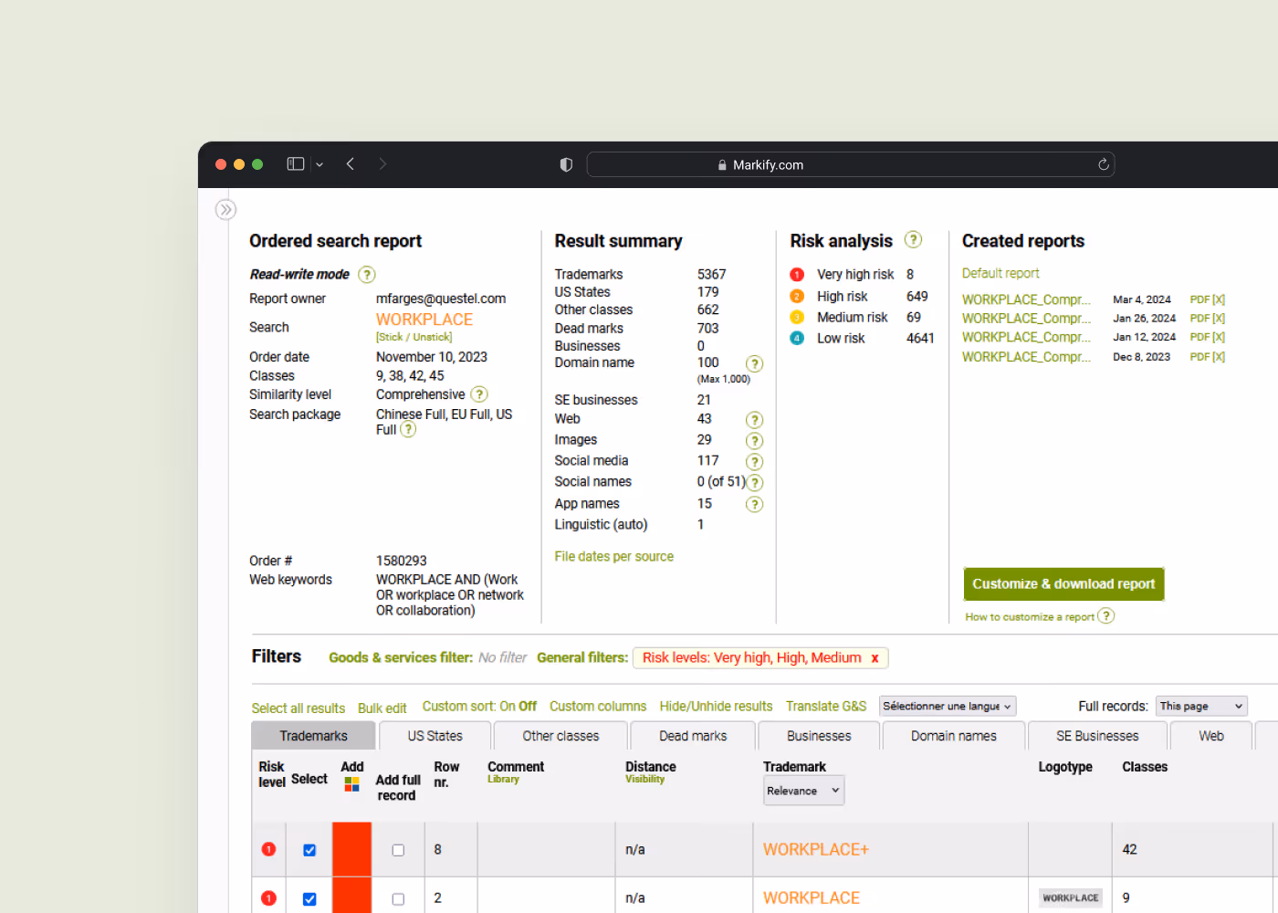Screen dimensions: 1278x913
Task: Switch to the Web tab
Action: click(1211, 736)
